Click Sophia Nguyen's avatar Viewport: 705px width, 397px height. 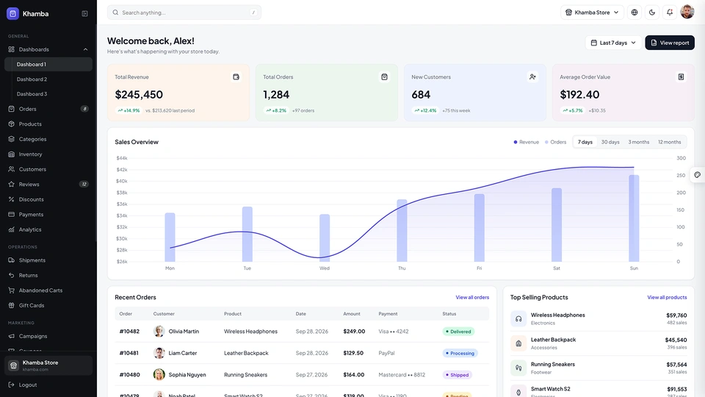tap(159, 374)
